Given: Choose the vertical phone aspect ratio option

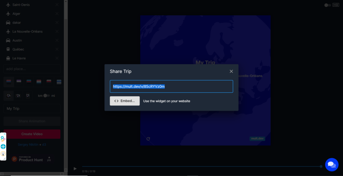Looking at the screenshot, I should pos(28,96).
